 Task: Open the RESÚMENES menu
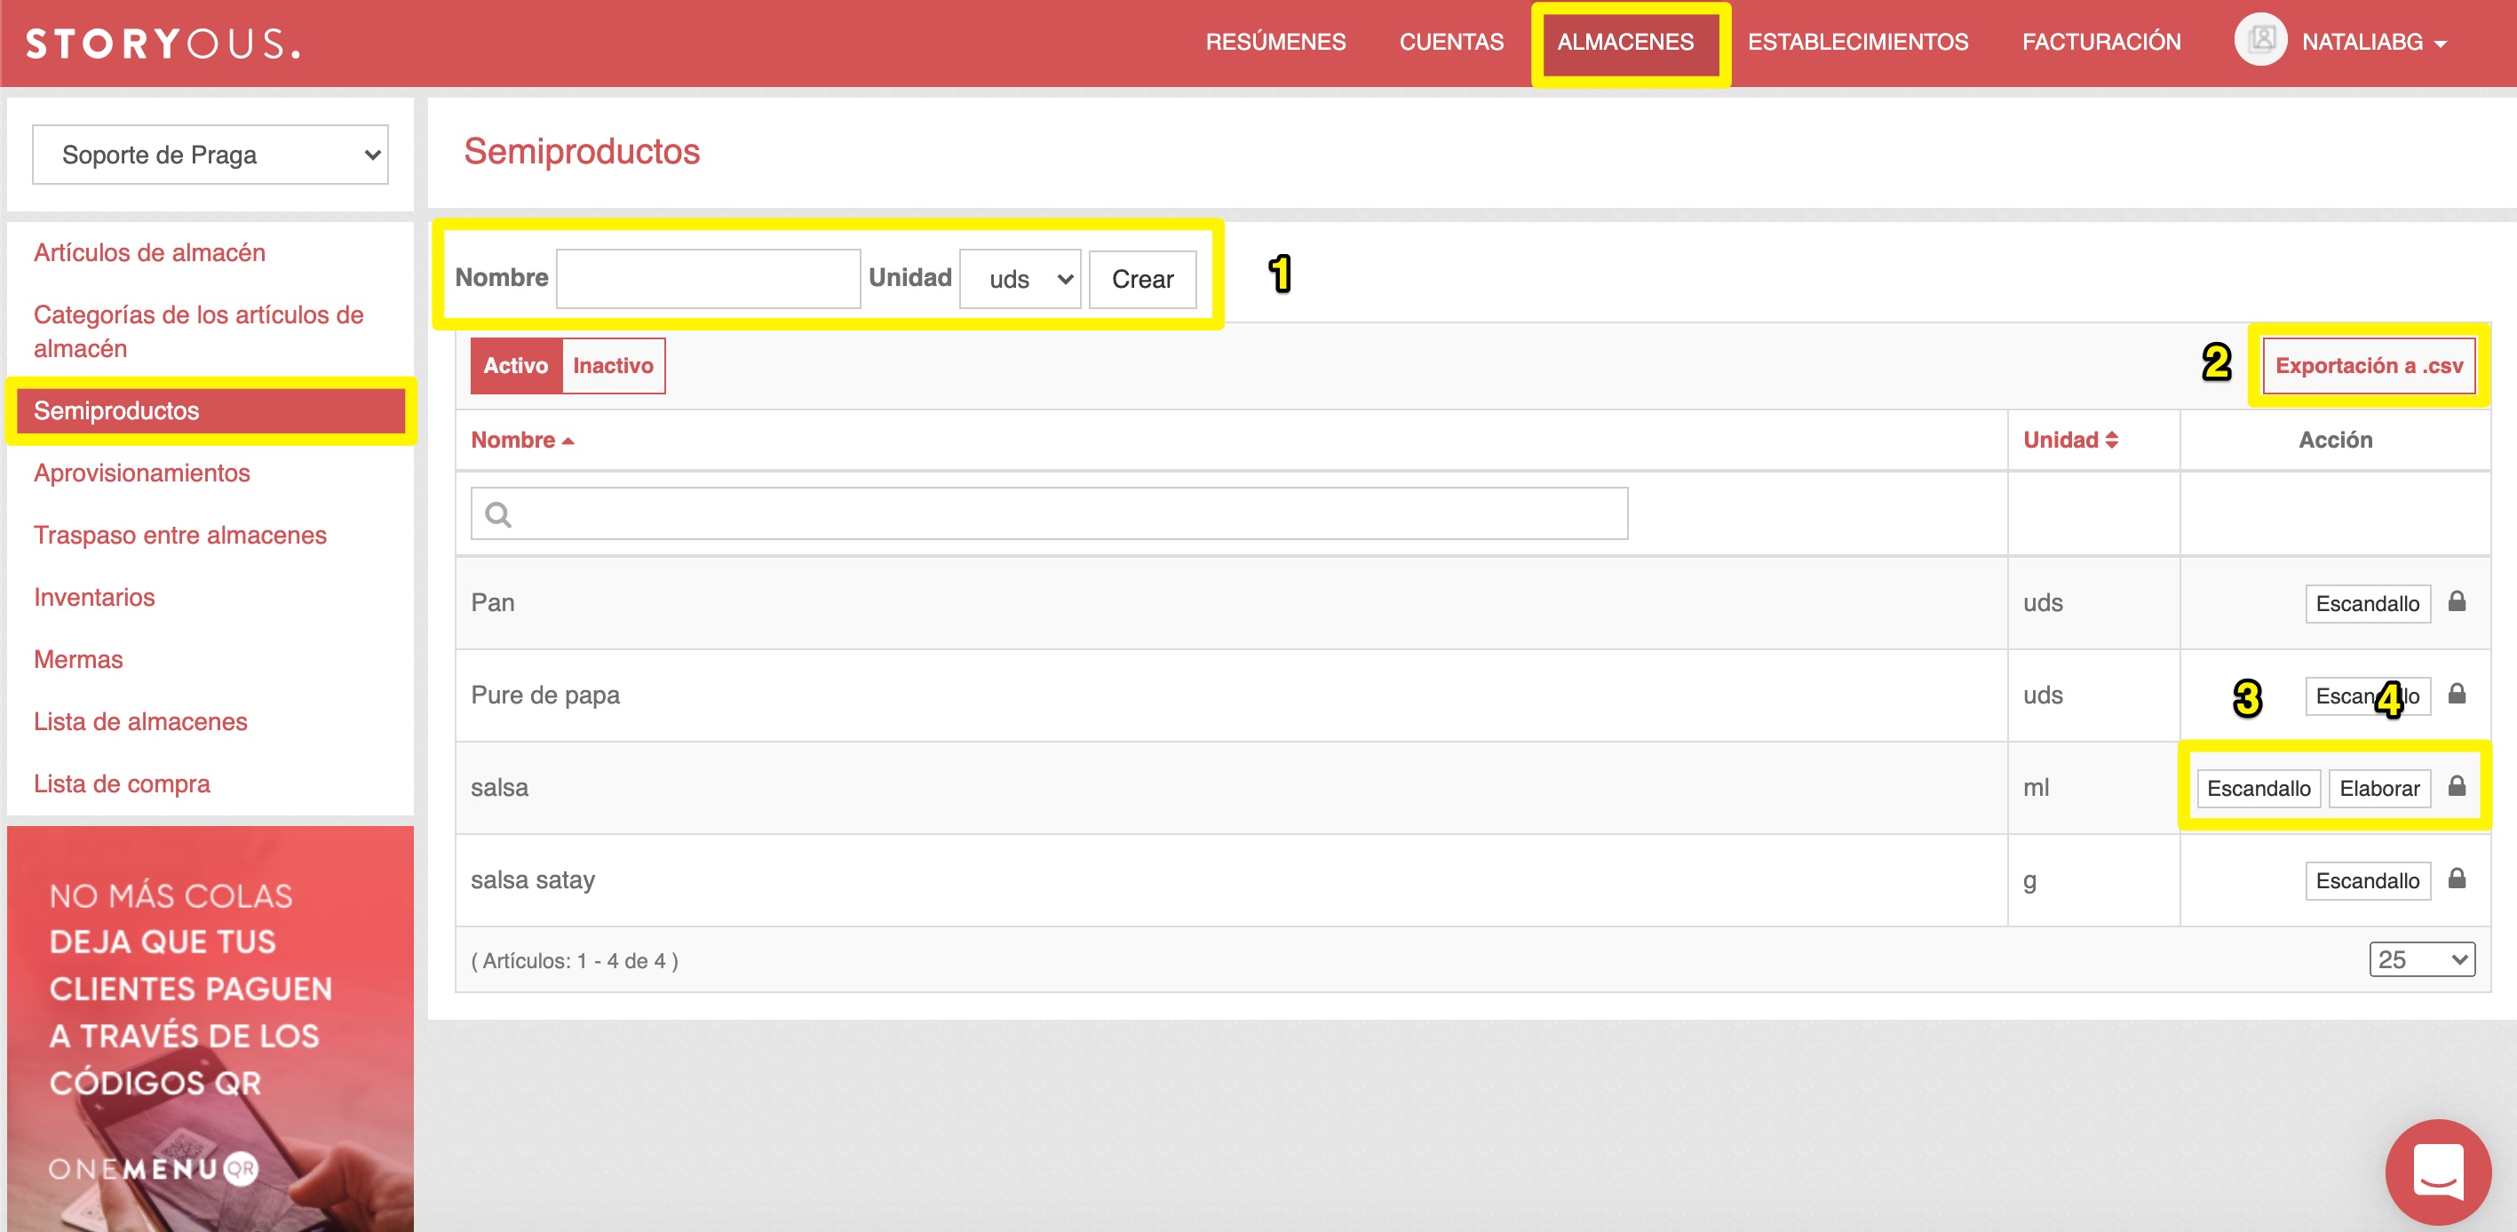click(1275, 43)
